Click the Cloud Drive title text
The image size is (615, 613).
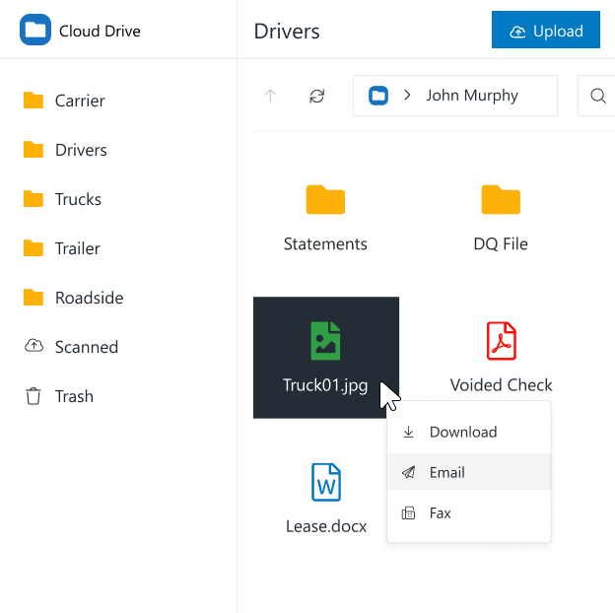point(100,31)
